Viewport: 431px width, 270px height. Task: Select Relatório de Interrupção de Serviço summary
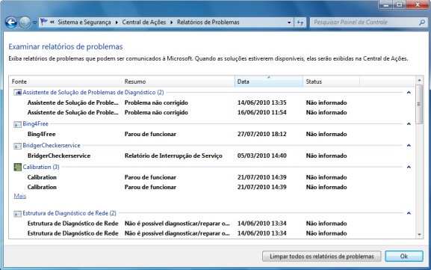click(x=173, y=156)
